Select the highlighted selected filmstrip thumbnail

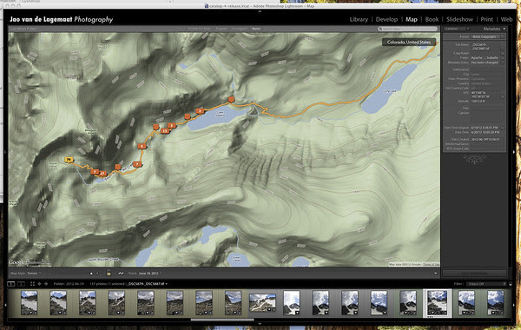(437, 302)
